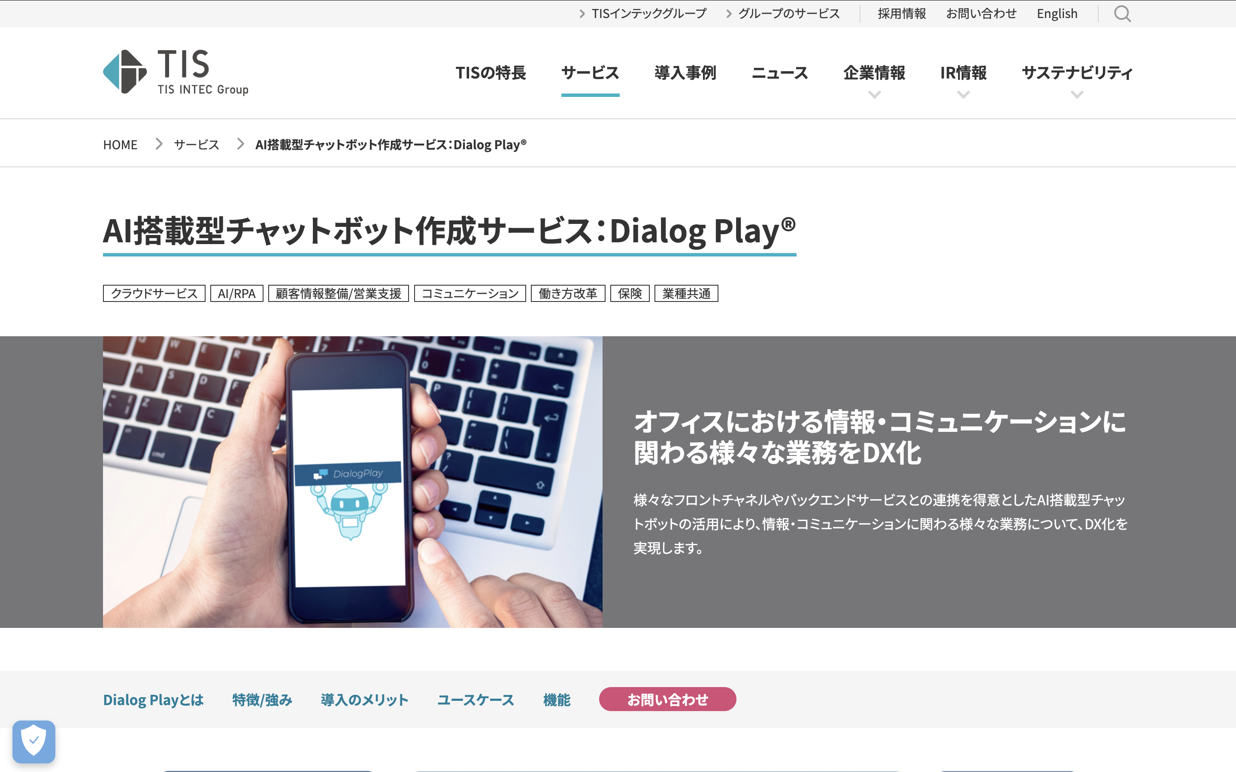Open the 導入事例 navigation item
The height and width of the screenshot is (772, 1236).
pos(685,73)
